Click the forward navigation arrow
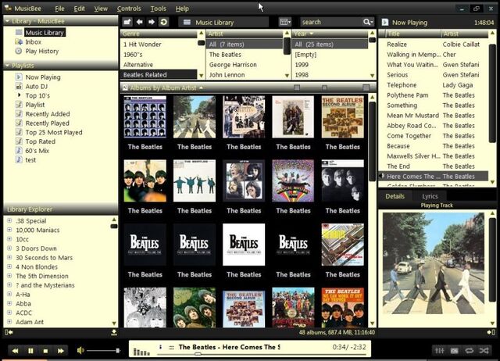Viewport: 500px width, 361px height. 152,22
